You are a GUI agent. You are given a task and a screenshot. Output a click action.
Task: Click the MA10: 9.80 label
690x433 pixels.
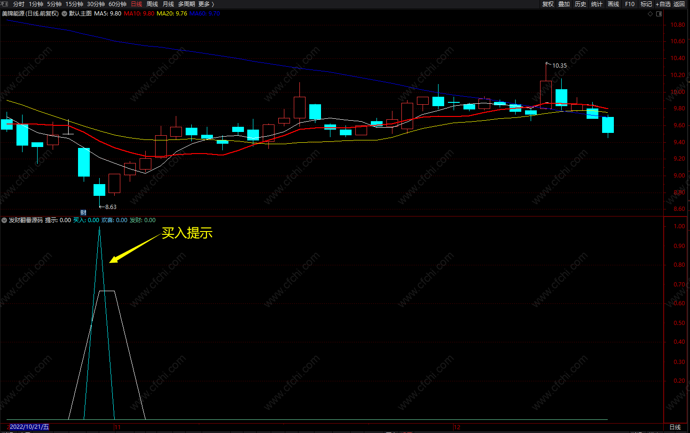click(x=139, y=14)
